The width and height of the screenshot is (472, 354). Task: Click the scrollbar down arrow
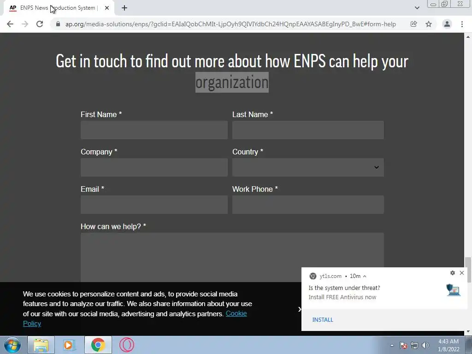(x=468, y=332)
